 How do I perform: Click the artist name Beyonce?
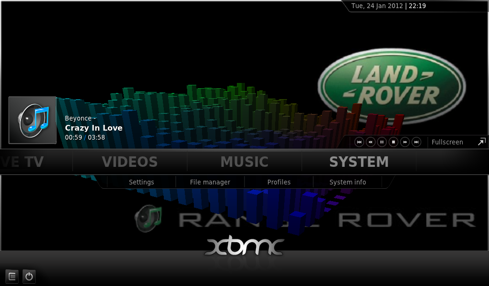78,118
